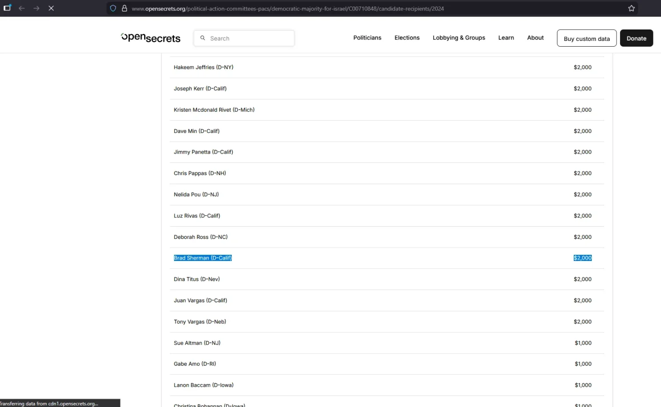Click the Donate button

[636, 38]
